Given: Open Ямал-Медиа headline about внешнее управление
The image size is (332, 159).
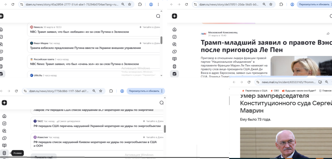Looking at the screenshot, I should (86, 48).
